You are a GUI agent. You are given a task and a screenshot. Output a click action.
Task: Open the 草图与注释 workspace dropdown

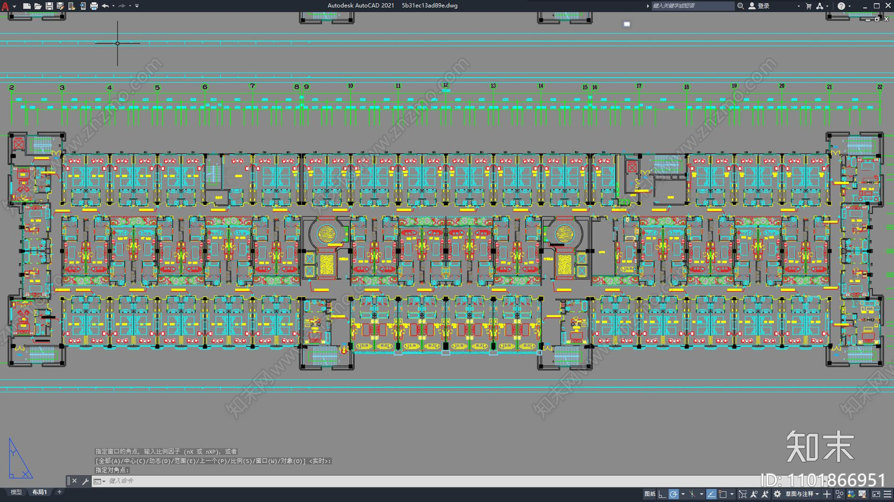tap(802, 494)
